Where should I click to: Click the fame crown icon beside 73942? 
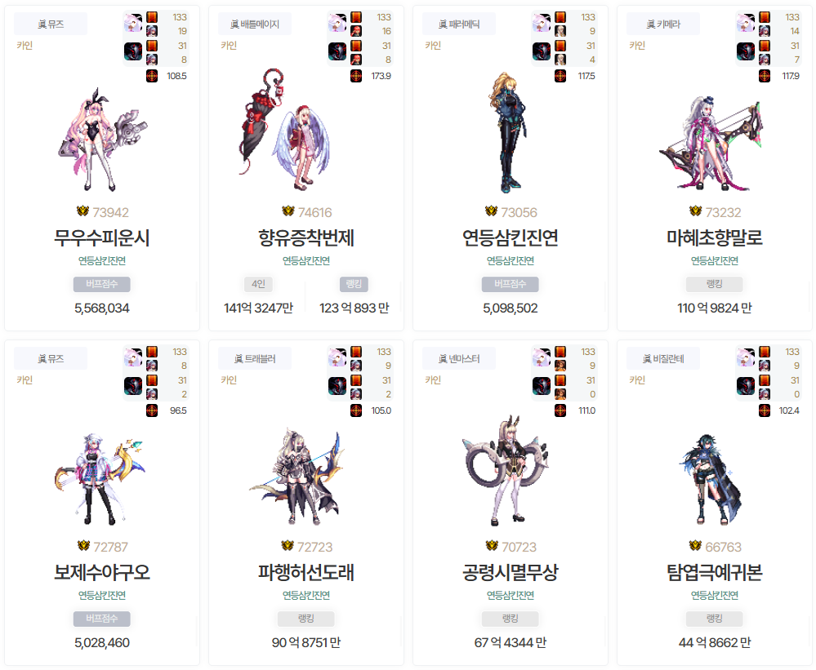[82, 211]
